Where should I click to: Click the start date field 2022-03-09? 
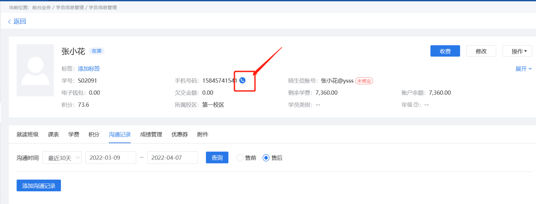tap(111, 158)
